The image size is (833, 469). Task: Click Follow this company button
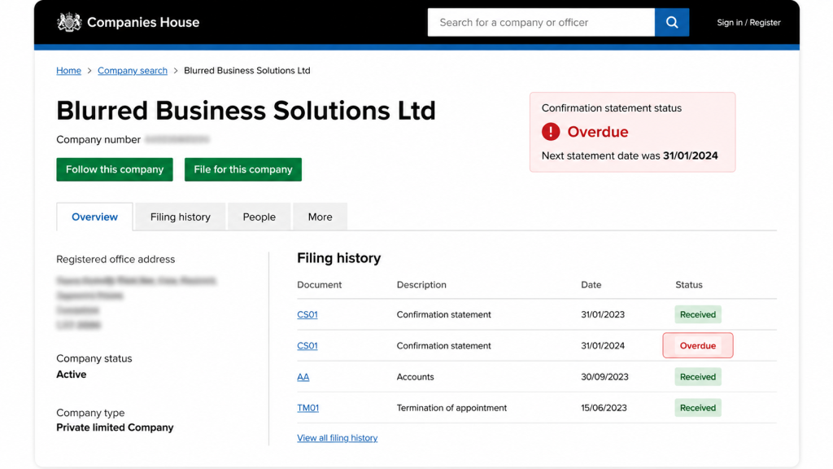click(115, 169)
